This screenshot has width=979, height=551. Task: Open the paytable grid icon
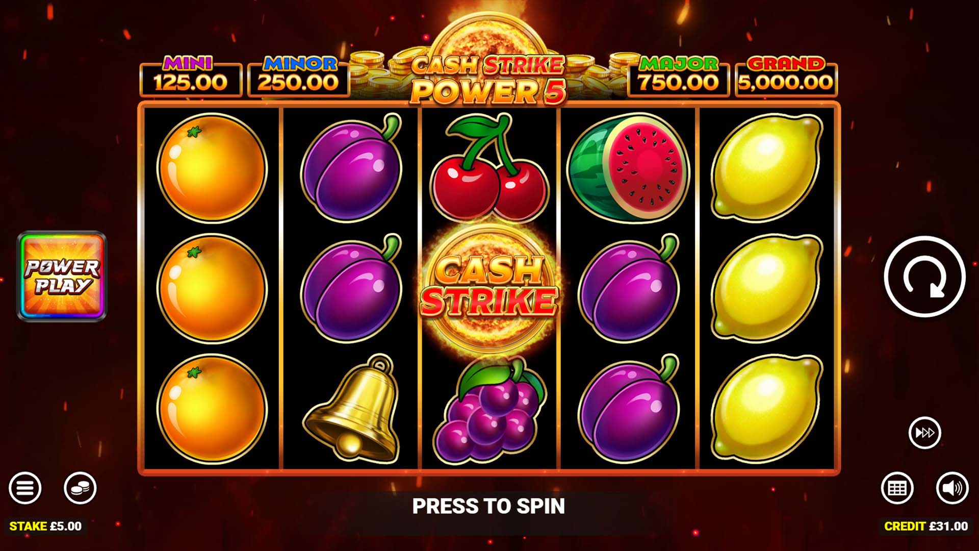click(x=897, y=488)
